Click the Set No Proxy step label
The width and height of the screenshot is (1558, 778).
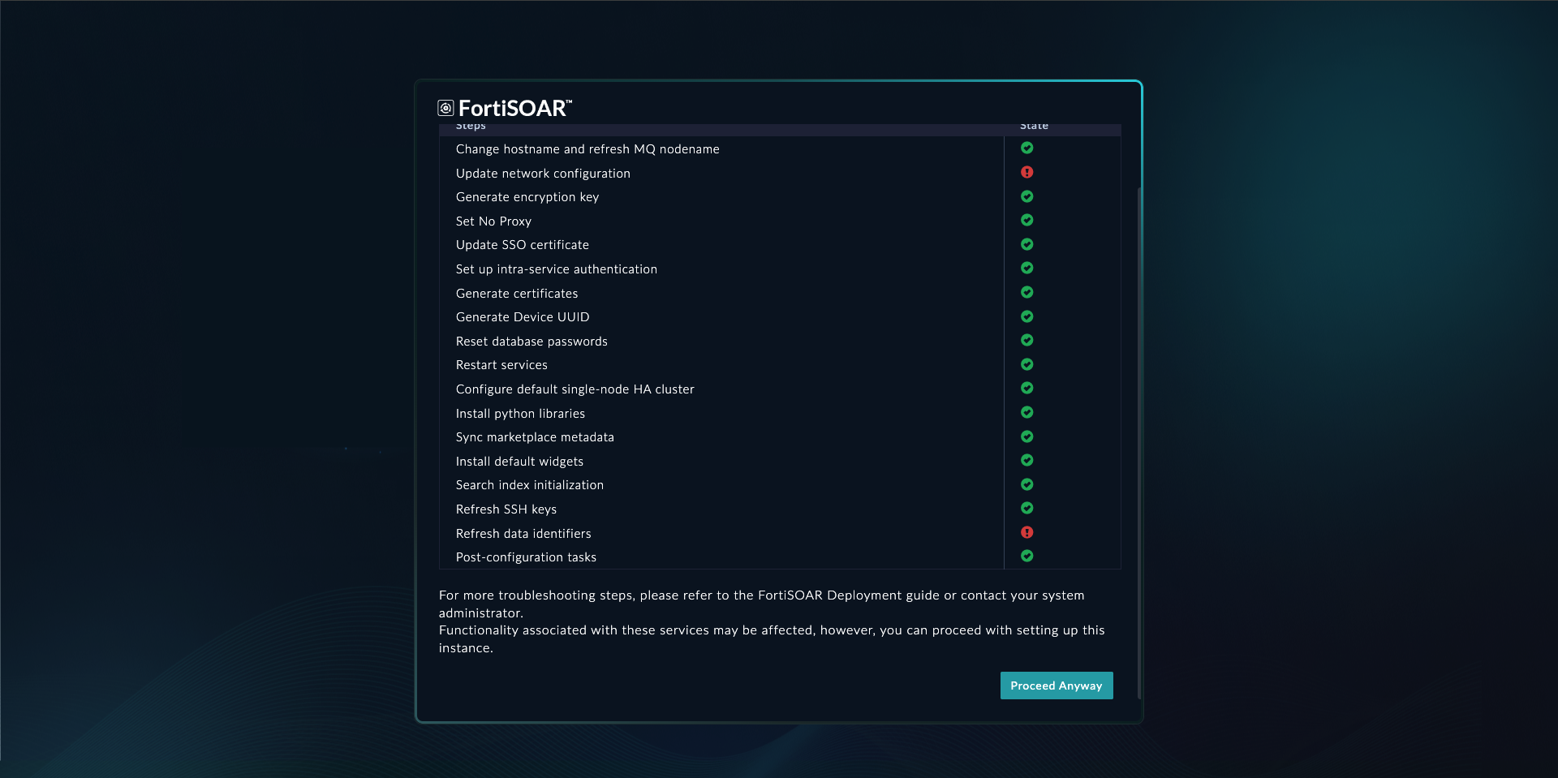[x=493, y=221]
